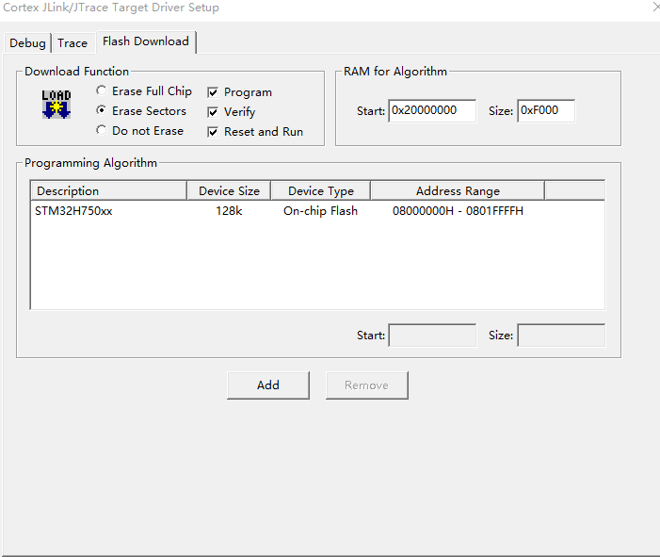660x557 pixels.
Task: Select Erase Sectors radio button
Action: coord(102,111)
